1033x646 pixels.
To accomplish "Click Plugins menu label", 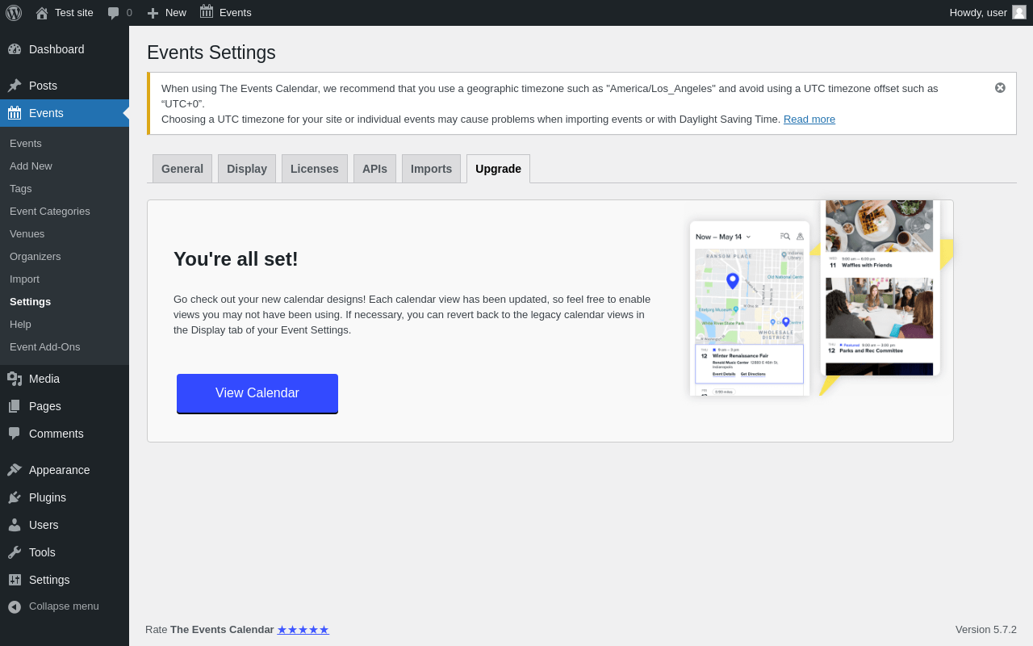I will click(48, 497).
